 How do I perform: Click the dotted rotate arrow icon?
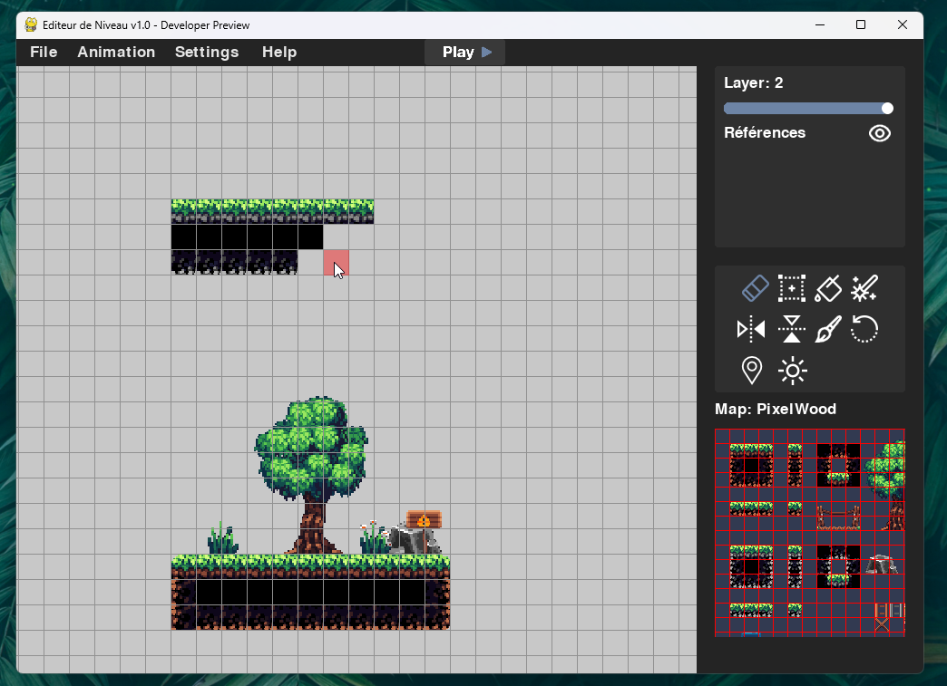[864, 330]
